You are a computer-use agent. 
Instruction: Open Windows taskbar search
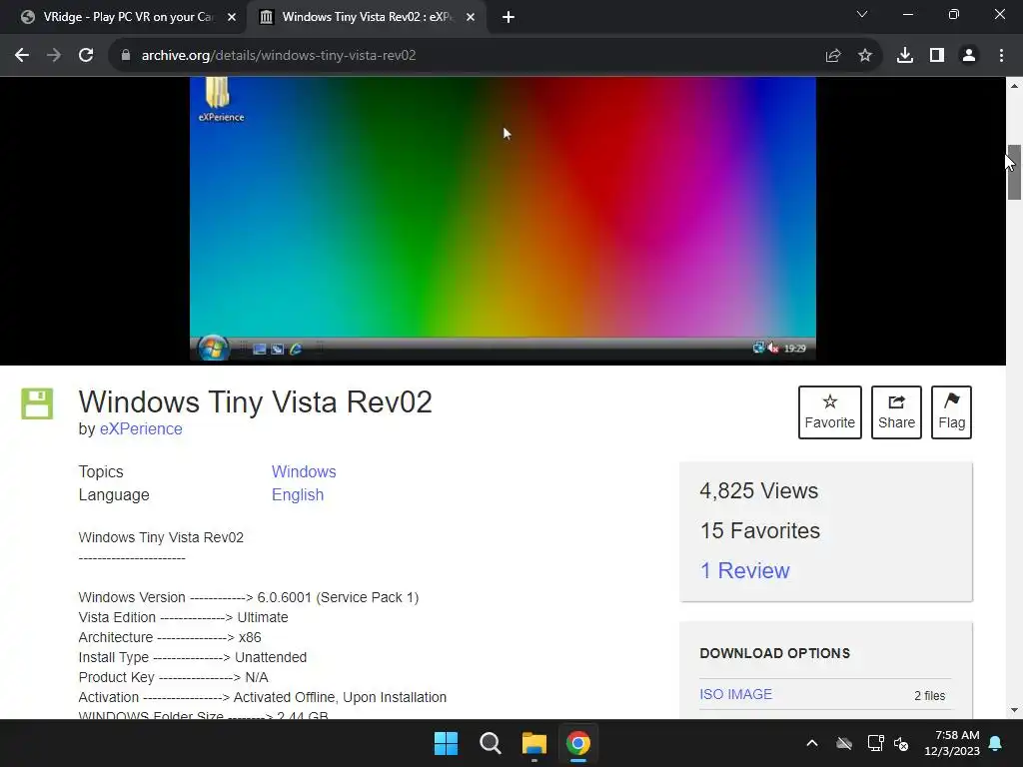point(490,743)
